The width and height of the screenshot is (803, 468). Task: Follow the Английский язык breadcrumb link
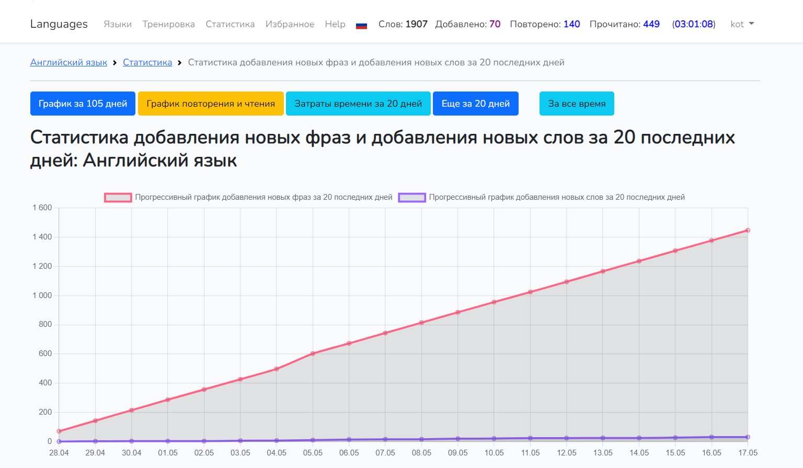tap(68, 62)
